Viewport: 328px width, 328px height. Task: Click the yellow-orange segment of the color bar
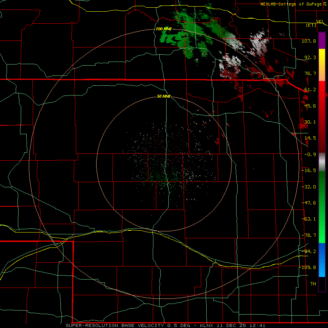pos(322,65)
